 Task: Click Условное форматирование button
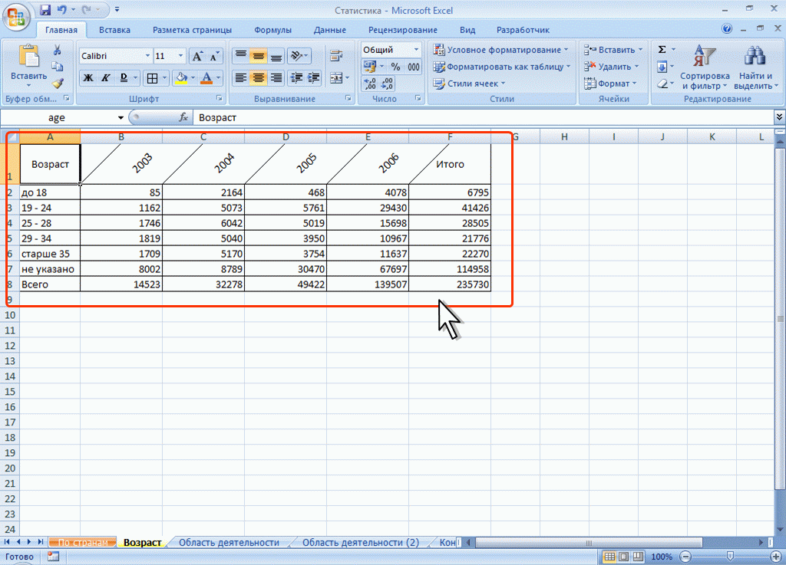pos(501,50)
